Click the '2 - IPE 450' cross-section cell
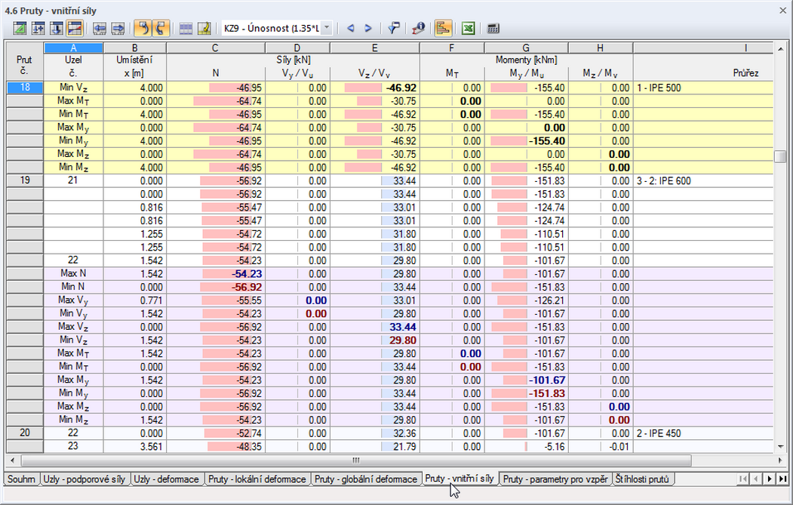 (703, 433)
